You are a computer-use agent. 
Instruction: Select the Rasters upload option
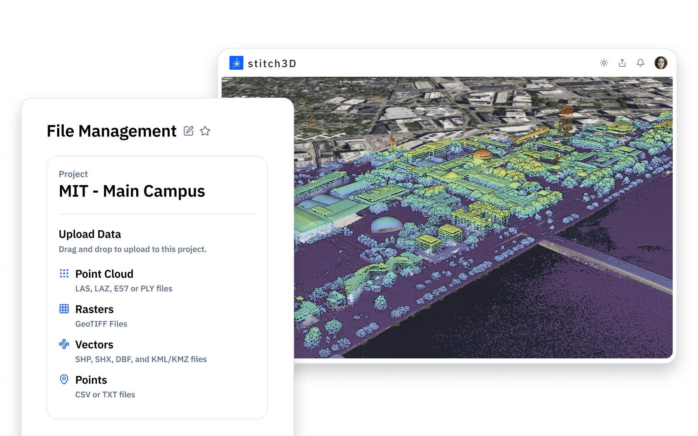click(x=93, y=316)
